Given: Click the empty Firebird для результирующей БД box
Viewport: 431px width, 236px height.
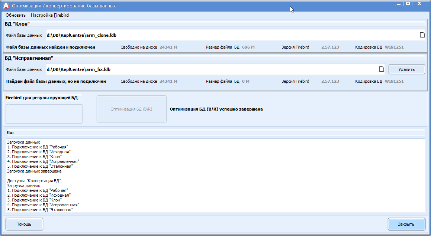Looking at the screenshot, I should 44,114.
